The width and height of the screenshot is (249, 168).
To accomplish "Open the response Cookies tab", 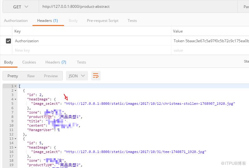I will (x=29, y=62).
